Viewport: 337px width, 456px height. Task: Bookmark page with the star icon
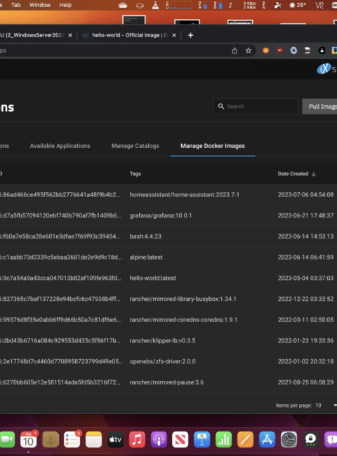pos(249,51)
